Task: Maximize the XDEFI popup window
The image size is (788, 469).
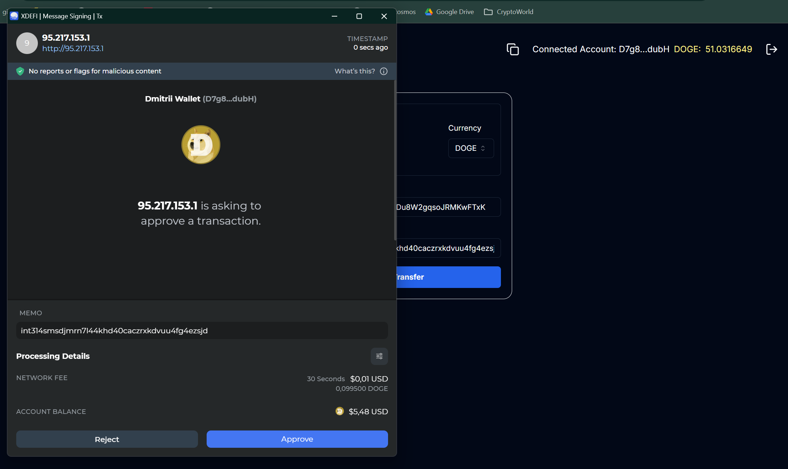Action: [x=359, y=16]
